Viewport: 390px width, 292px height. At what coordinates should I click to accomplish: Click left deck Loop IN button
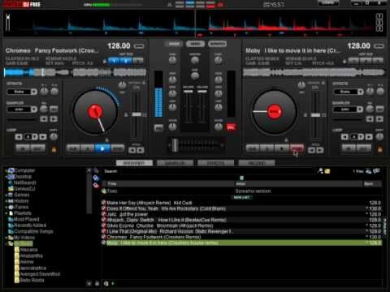click(23, 148)
